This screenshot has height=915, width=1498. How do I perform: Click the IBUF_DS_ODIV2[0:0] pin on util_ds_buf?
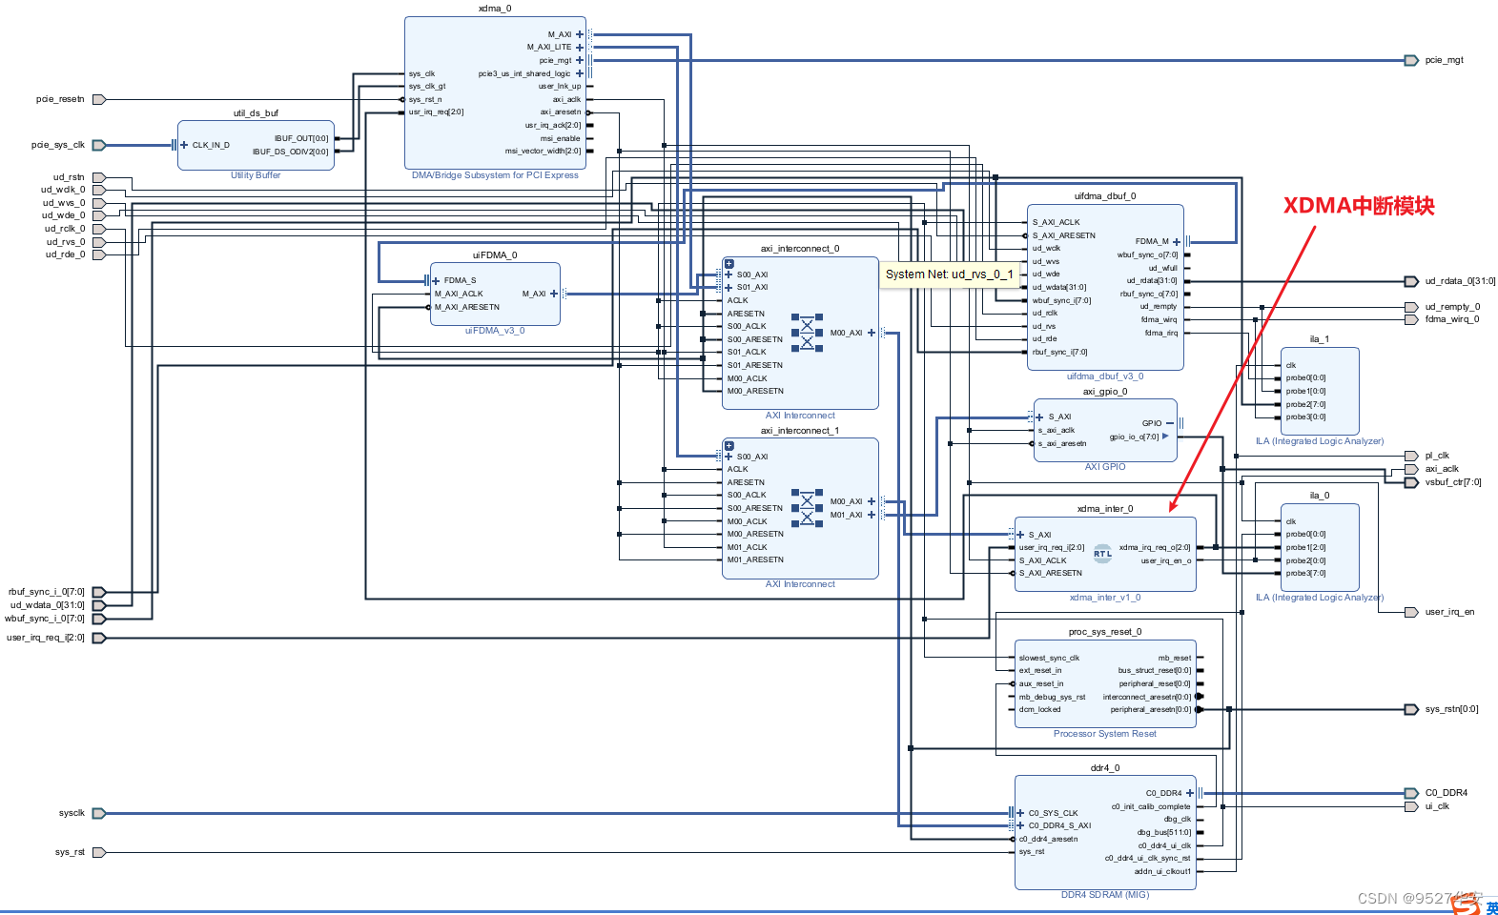[290, 152]
